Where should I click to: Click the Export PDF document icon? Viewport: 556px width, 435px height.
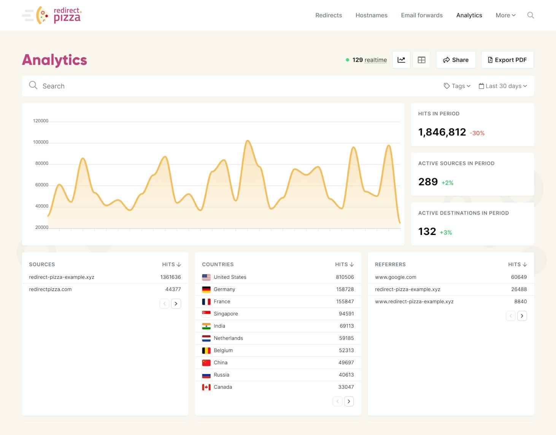click(x=490, y=60)
